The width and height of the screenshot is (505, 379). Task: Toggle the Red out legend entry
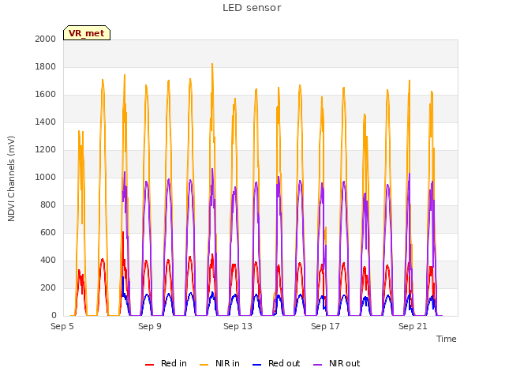(x=276, y=363)
